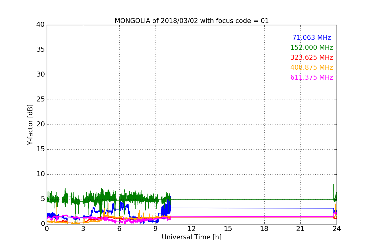Click the y-axis tick label 25

coord(41,100)
